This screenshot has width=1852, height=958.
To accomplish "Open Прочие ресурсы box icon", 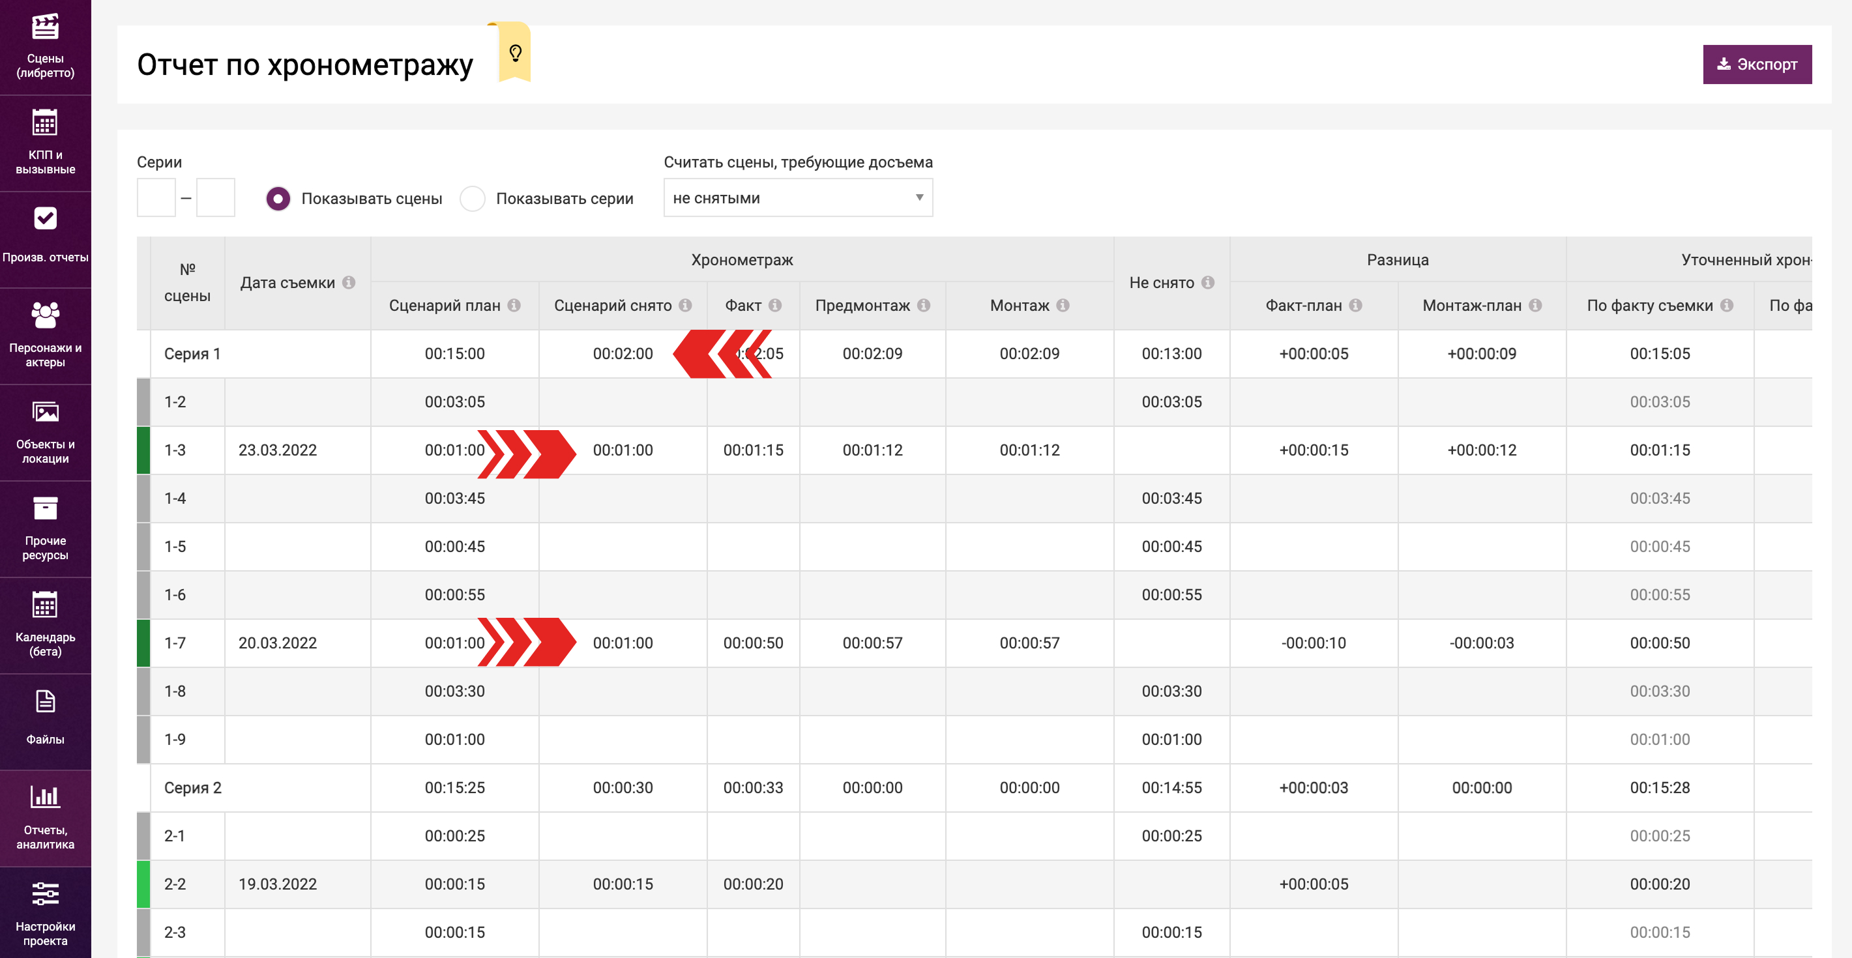I will click(x=45, y=508).
